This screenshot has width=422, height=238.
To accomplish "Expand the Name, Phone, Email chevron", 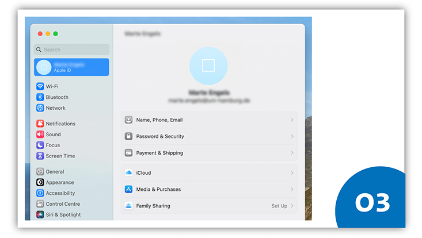I will [292, 120].
